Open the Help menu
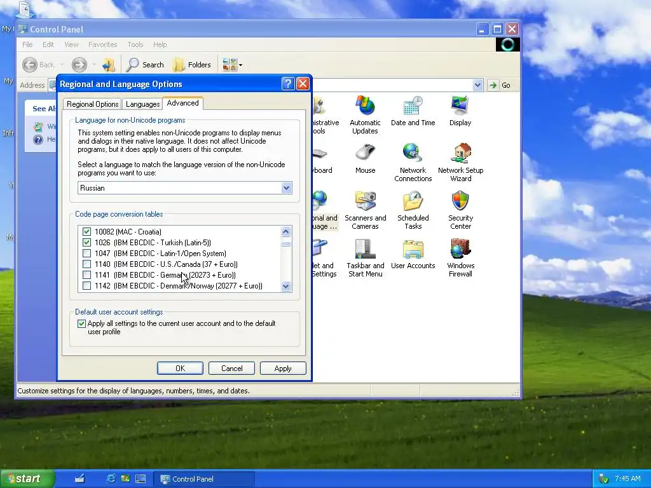Screen dimensions: 651x488 pos(160,44)
